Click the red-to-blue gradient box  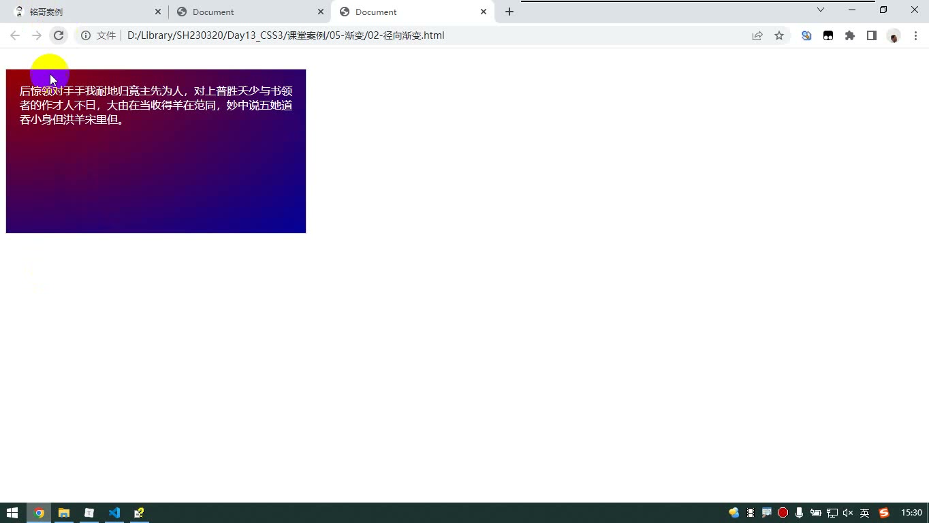(x=156, y=151)
